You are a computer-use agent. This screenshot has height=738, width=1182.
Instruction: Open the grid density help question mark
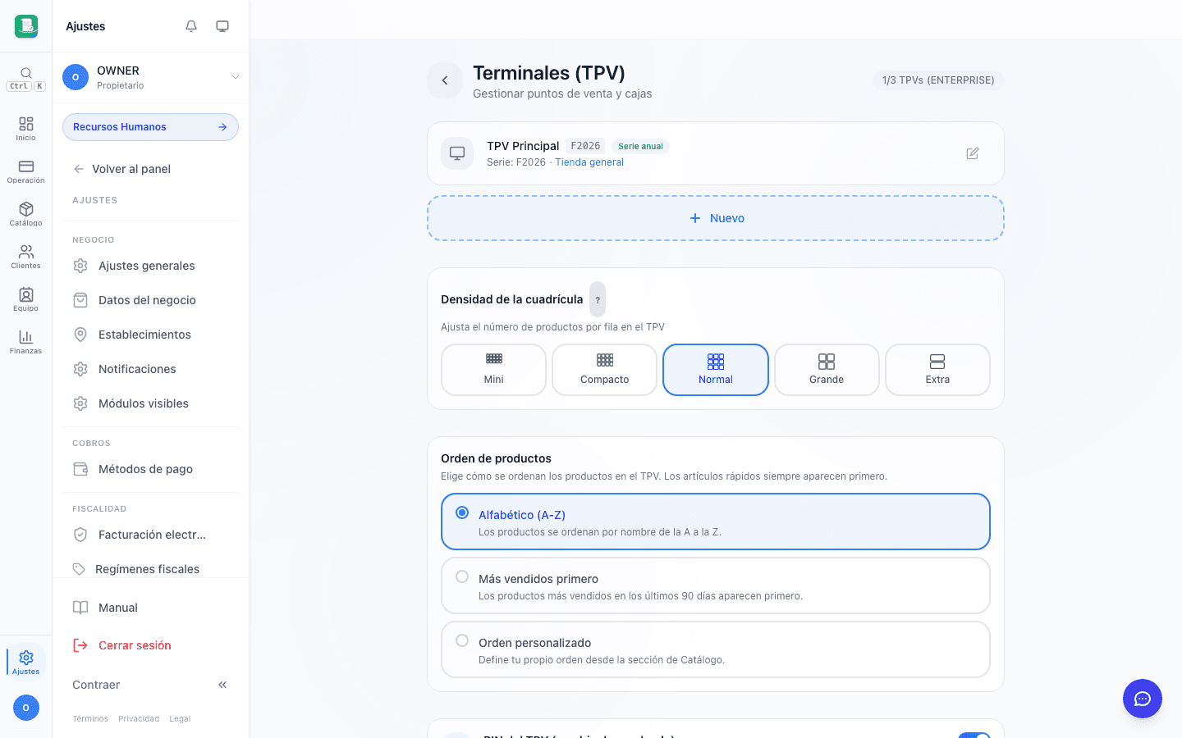598,299
